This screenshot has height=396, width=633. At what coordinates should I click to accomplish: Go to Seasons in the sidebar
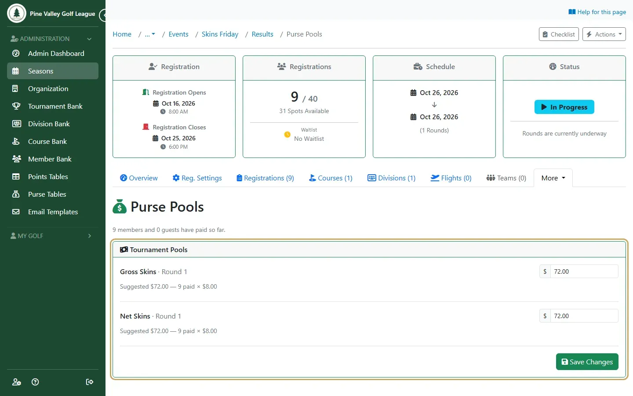tap(53, 71)
